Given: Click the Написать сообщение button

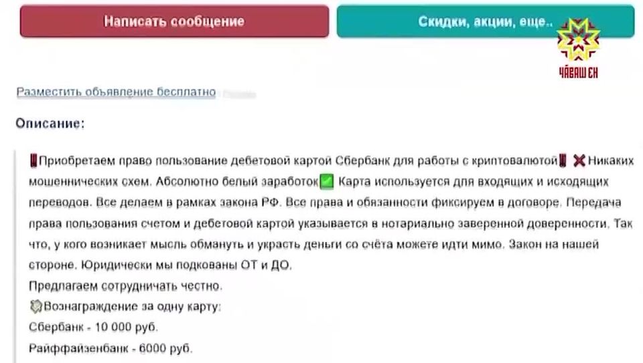Looking at the screenshot, I should coord(174,21).
